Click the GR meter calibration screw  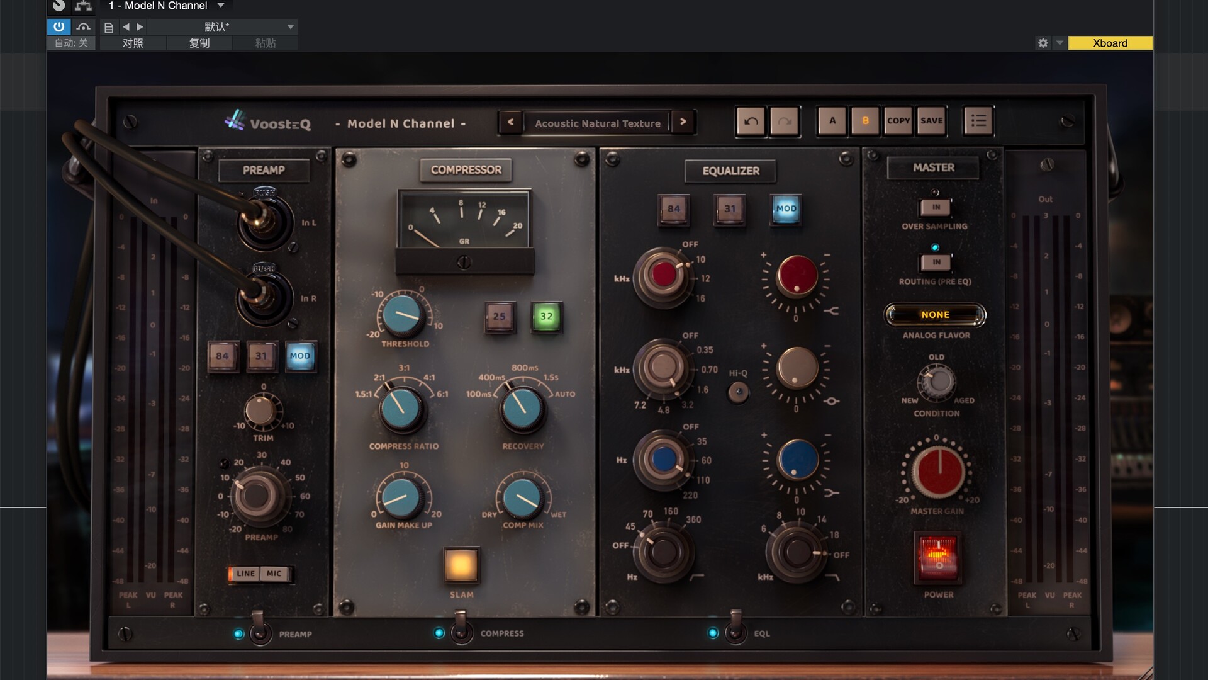point(464,262)
